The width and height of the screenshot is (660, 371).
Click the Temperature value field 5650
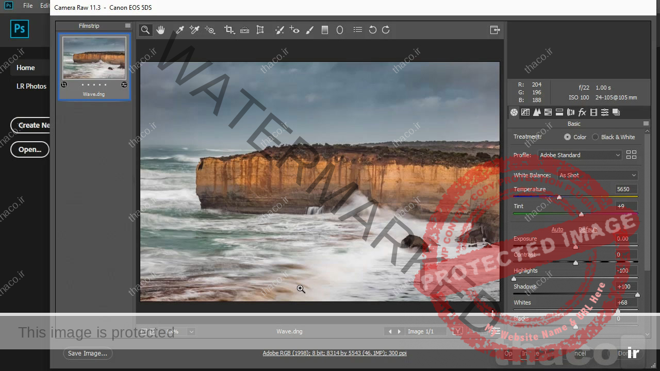tap(626, 189)
